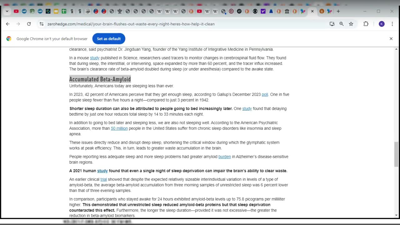Open a new tab with plus button
The width and height of the screenshot is (400, 225).
click(338, 11)
